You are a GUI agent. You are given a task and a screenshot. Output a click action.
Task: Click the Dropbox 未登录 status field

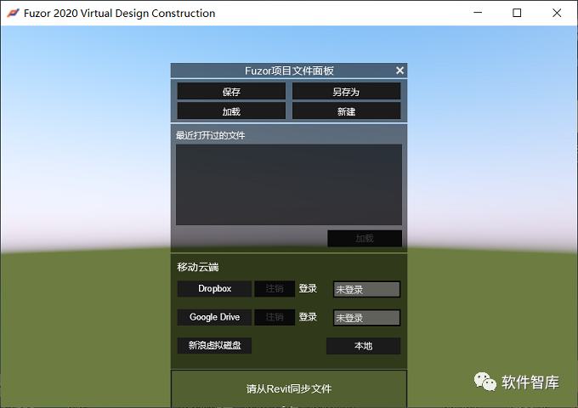pos(367,289)
